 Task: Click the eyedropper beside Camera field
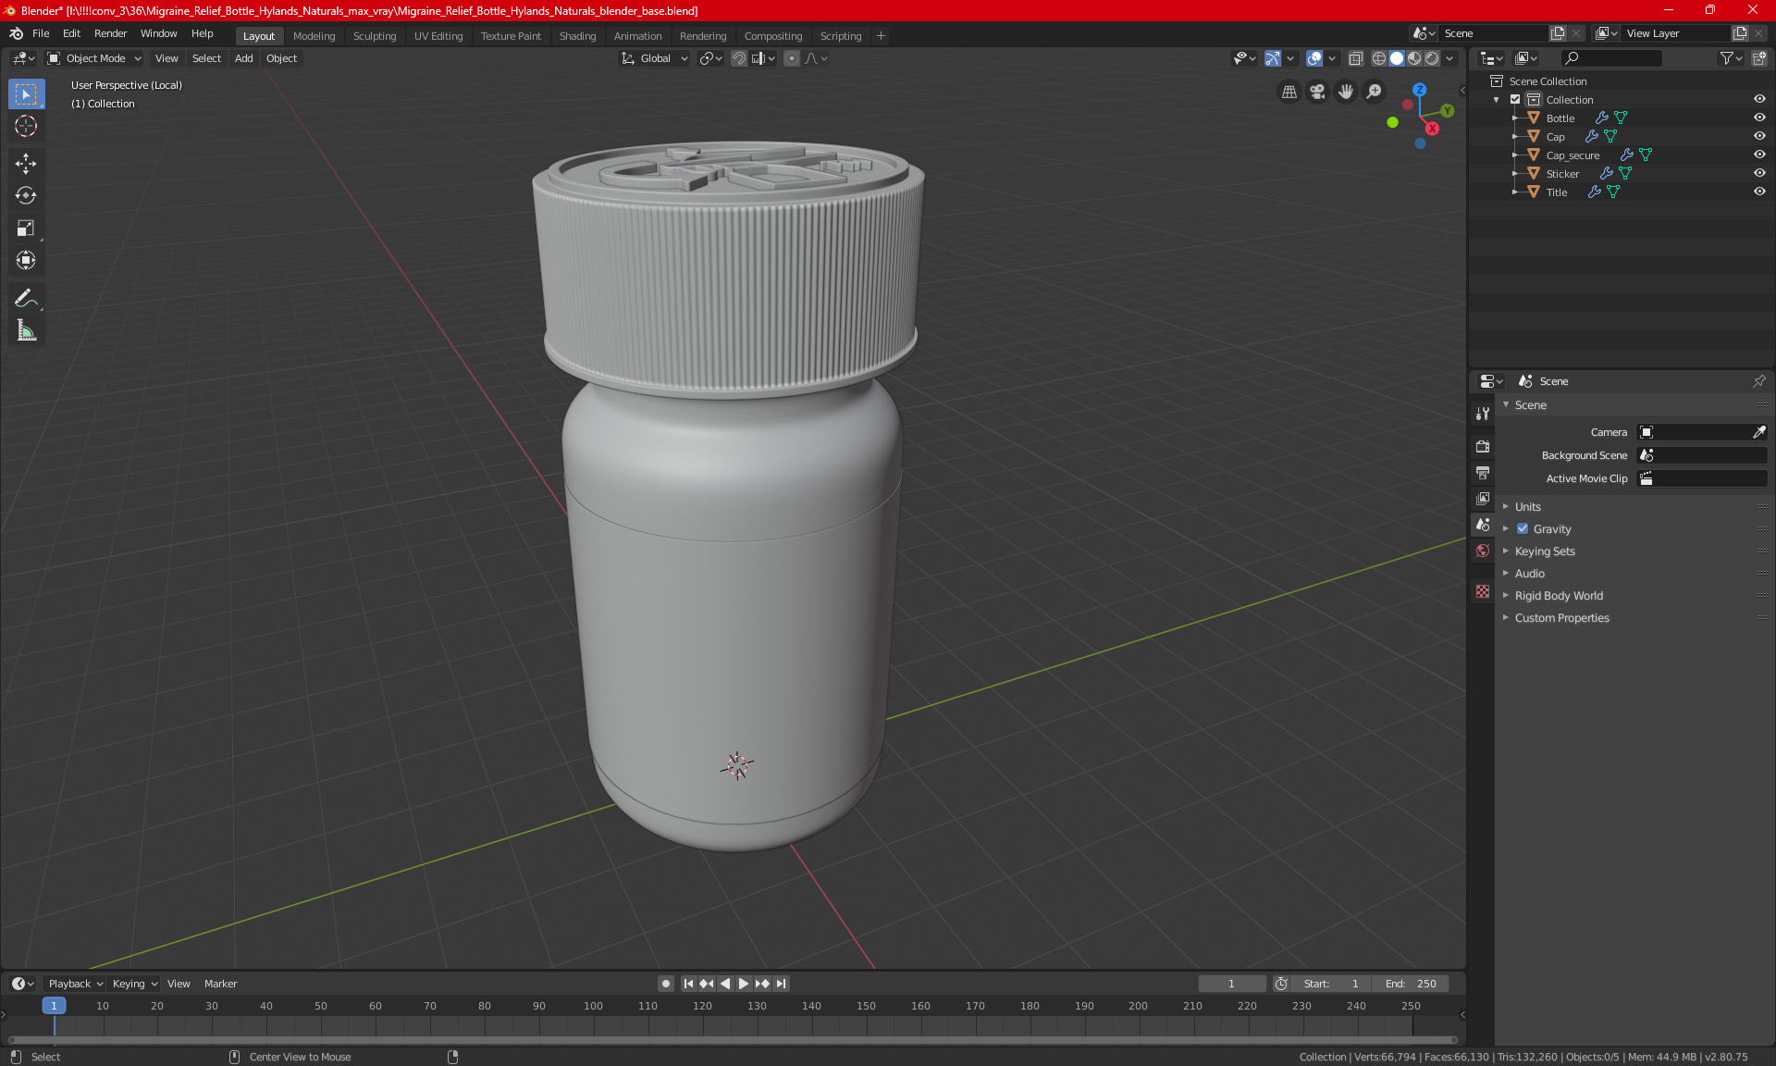(x=1758, y=432)
